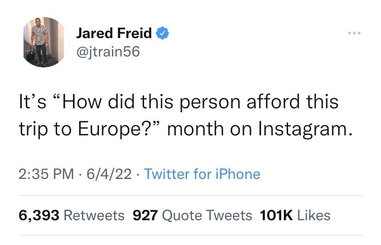Open the @jtrain56 handle link

(107, 52)
